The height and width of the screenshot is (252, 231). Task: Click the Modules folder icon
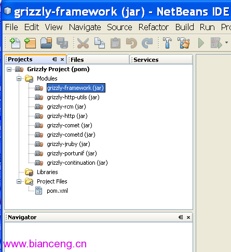[x=29, y=78]
